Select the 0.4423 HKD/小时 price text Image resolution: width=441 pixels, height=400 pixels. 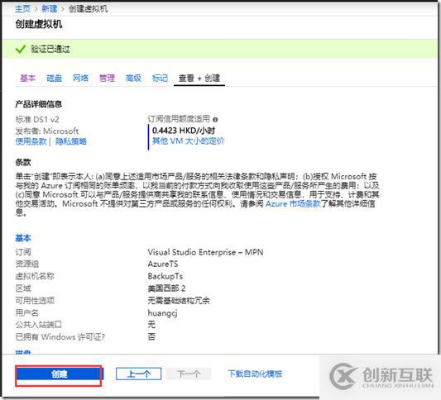(184, 131)
